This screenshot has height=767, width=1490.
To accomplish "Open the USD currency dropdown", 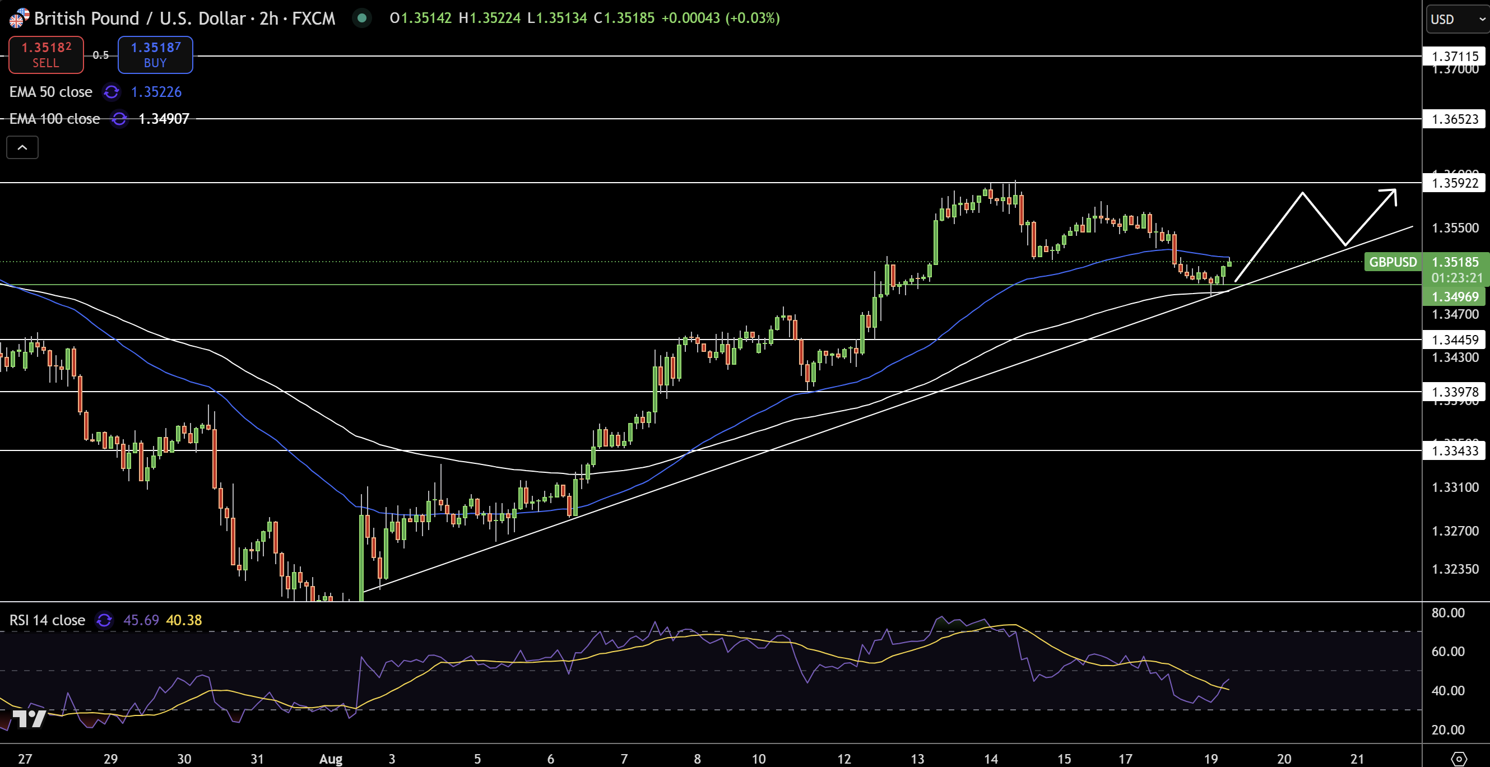I will [1457, 19].
